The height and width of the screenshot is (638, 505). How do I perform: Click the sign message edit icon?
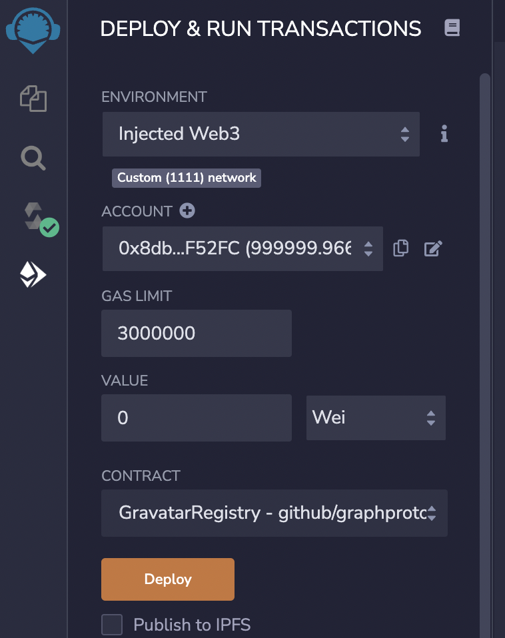(433, 248)
